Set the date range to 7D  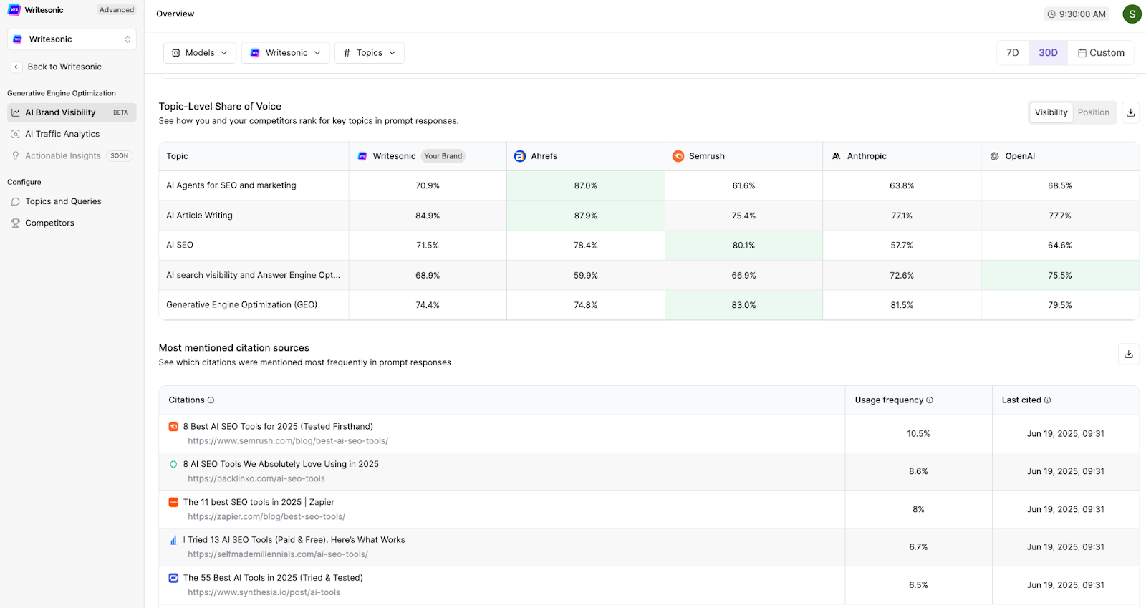click(1012, 53)
